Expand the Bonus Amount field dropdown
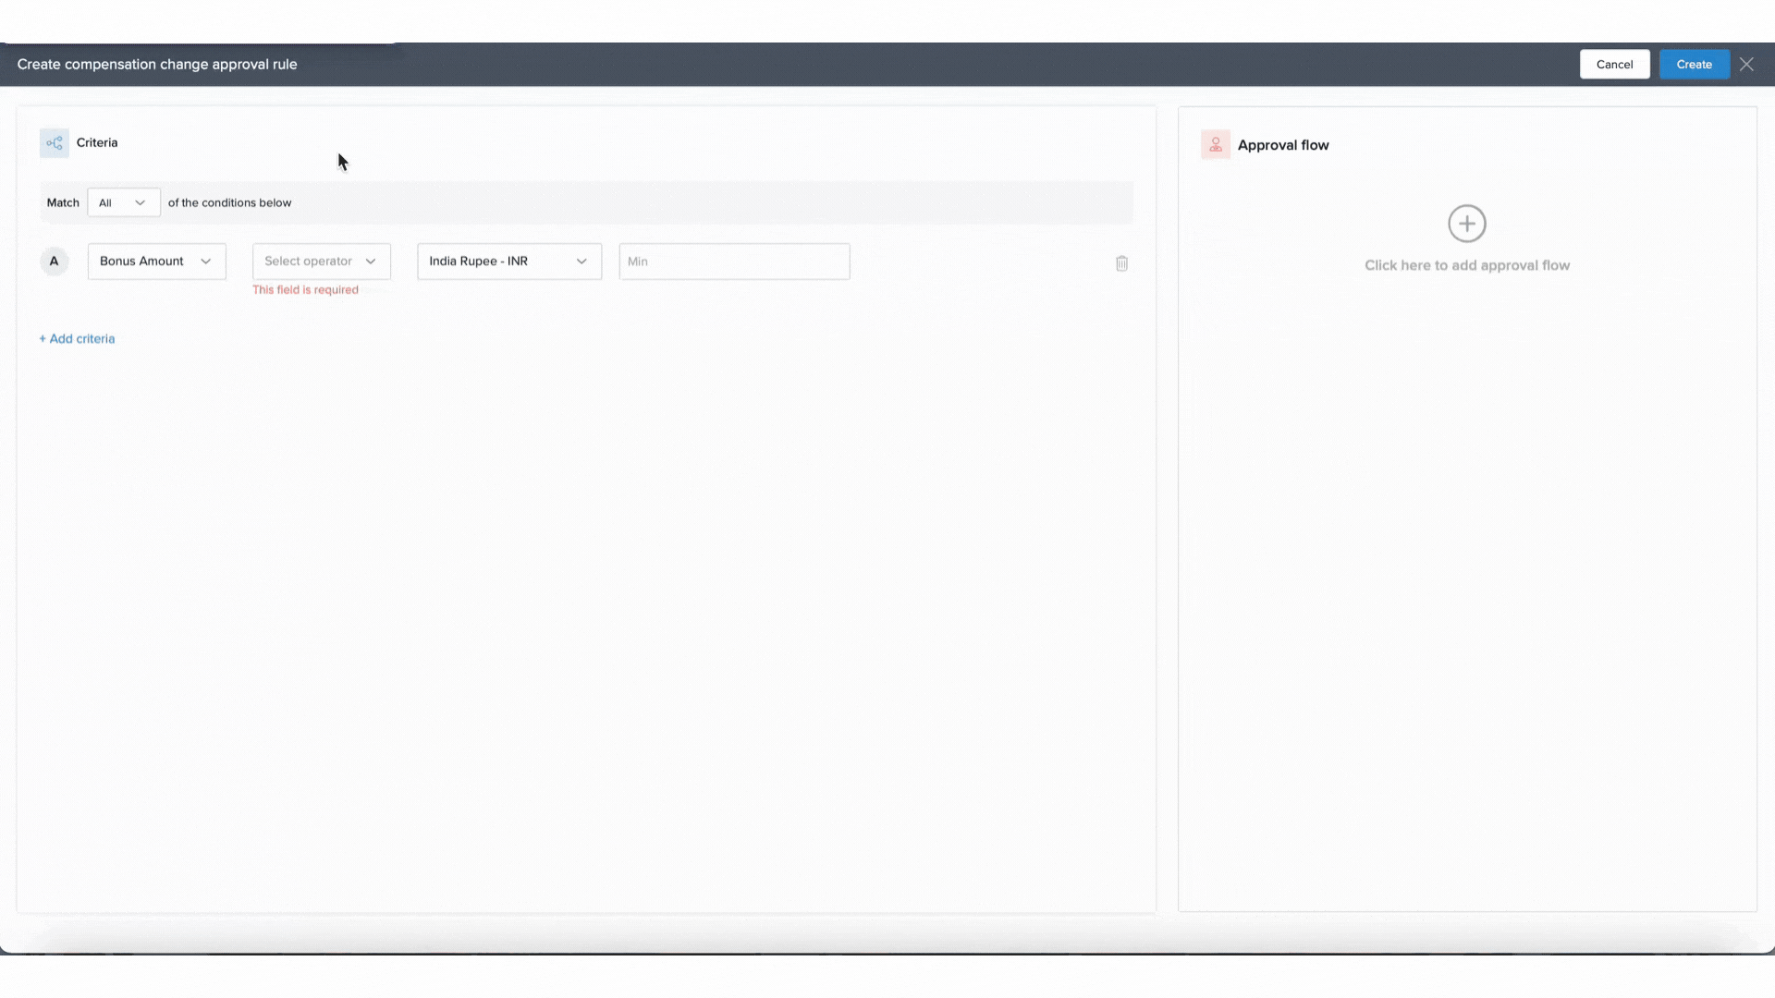 (x=156, y=262)
